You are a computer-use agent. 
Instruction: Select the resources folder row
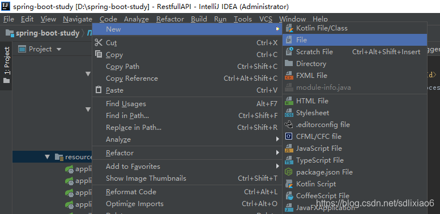52,157
